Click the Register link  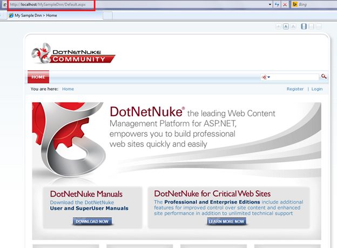point(295,89)
